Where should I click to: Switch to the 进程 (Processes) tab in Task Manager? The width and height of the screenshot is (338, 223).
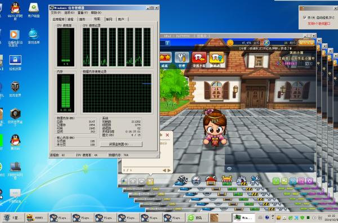point(71,19)
